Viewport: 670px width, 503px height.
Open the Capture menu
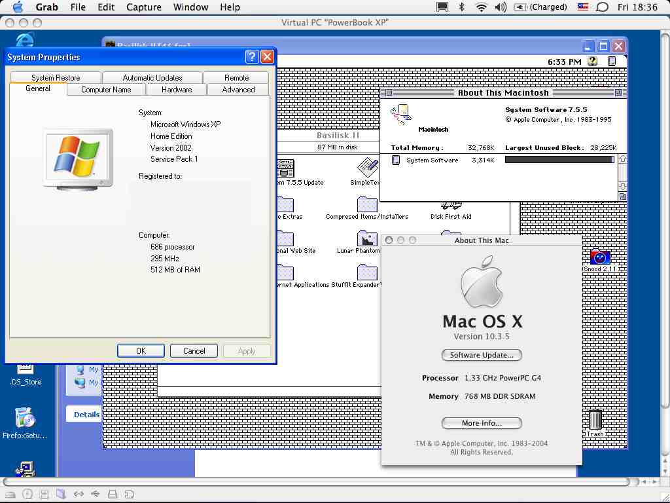[x=143, y=7]
